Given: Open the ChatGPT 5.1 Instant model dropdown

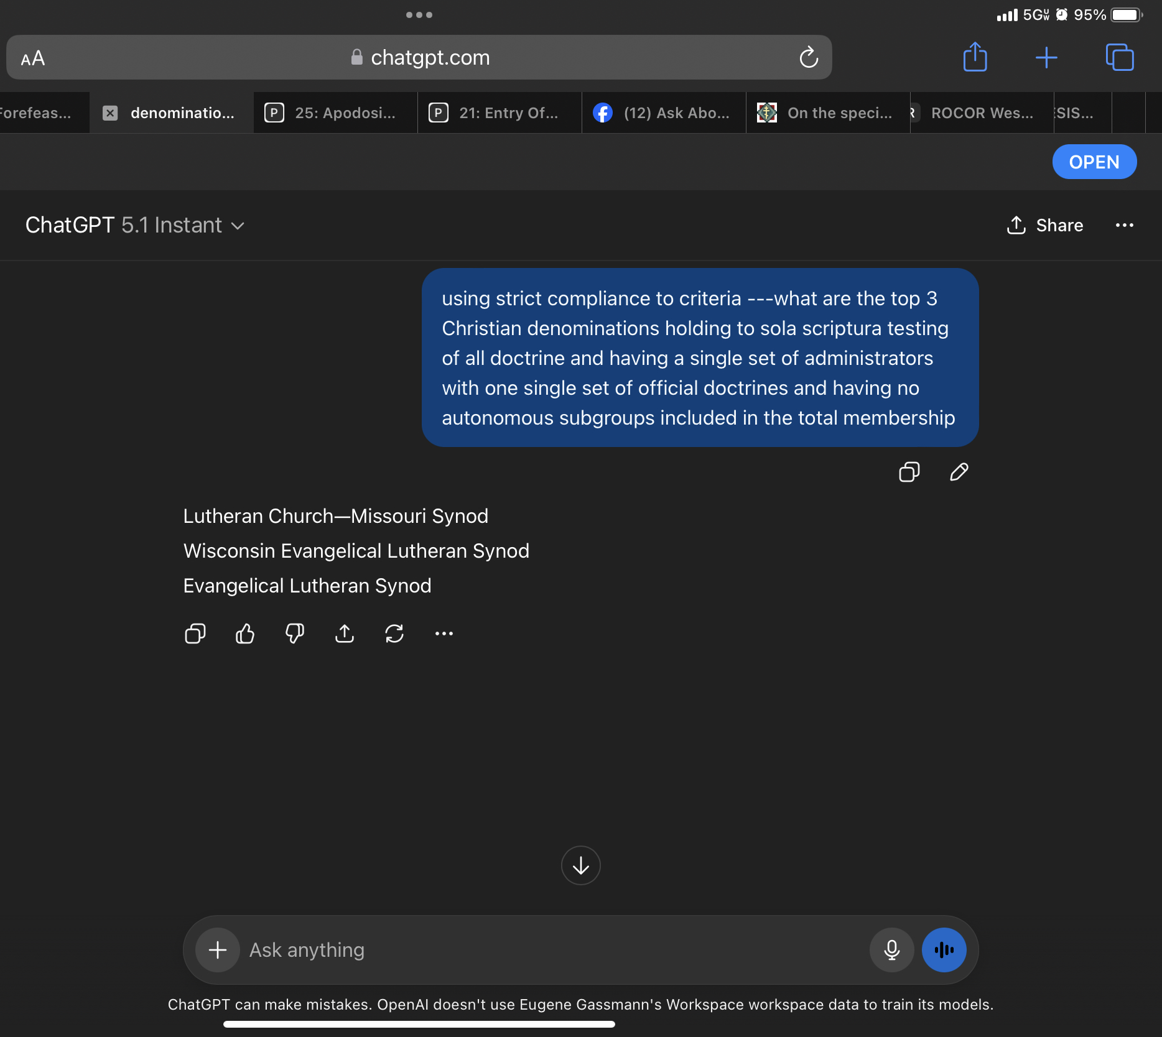Looking at the screenshot, I should 135,225.
